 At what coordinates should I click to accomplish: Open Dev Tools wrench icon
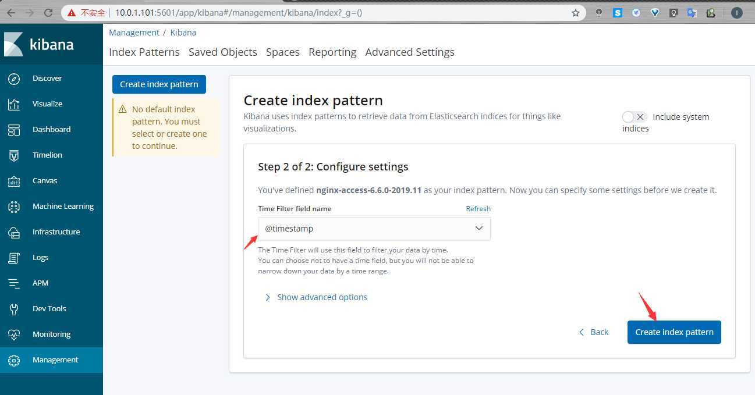point(14,309)
